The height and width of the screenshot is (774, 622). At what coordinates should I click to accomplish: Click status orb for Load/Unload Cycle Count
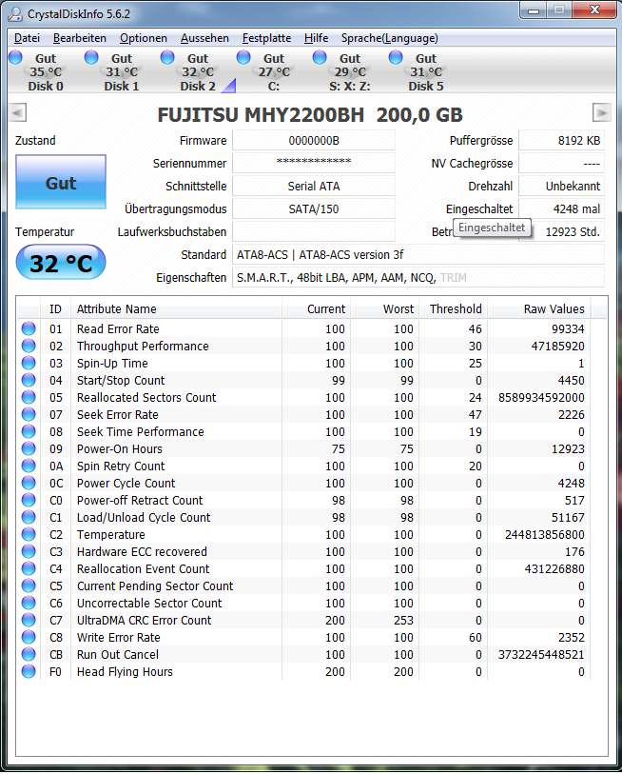tap(29, 517)
